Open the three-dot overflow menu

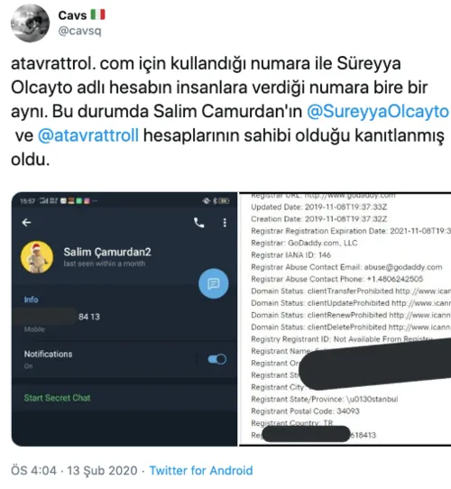tap(225, 222)
